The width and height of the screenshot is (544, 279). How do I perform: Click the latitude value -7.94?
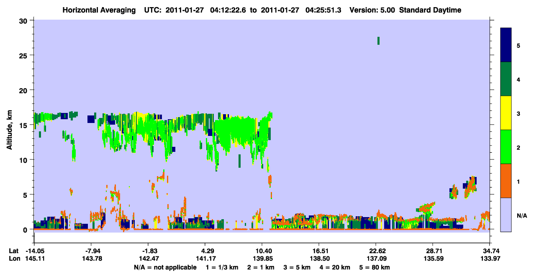click(92, 251)
